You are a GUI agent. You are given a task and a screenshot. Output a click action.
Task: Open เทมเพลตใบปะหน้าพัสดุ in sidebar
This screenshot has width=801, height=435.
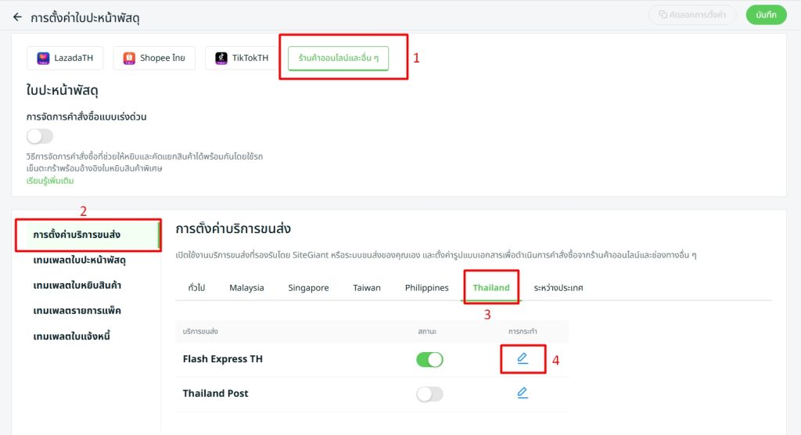click(79, 260)
